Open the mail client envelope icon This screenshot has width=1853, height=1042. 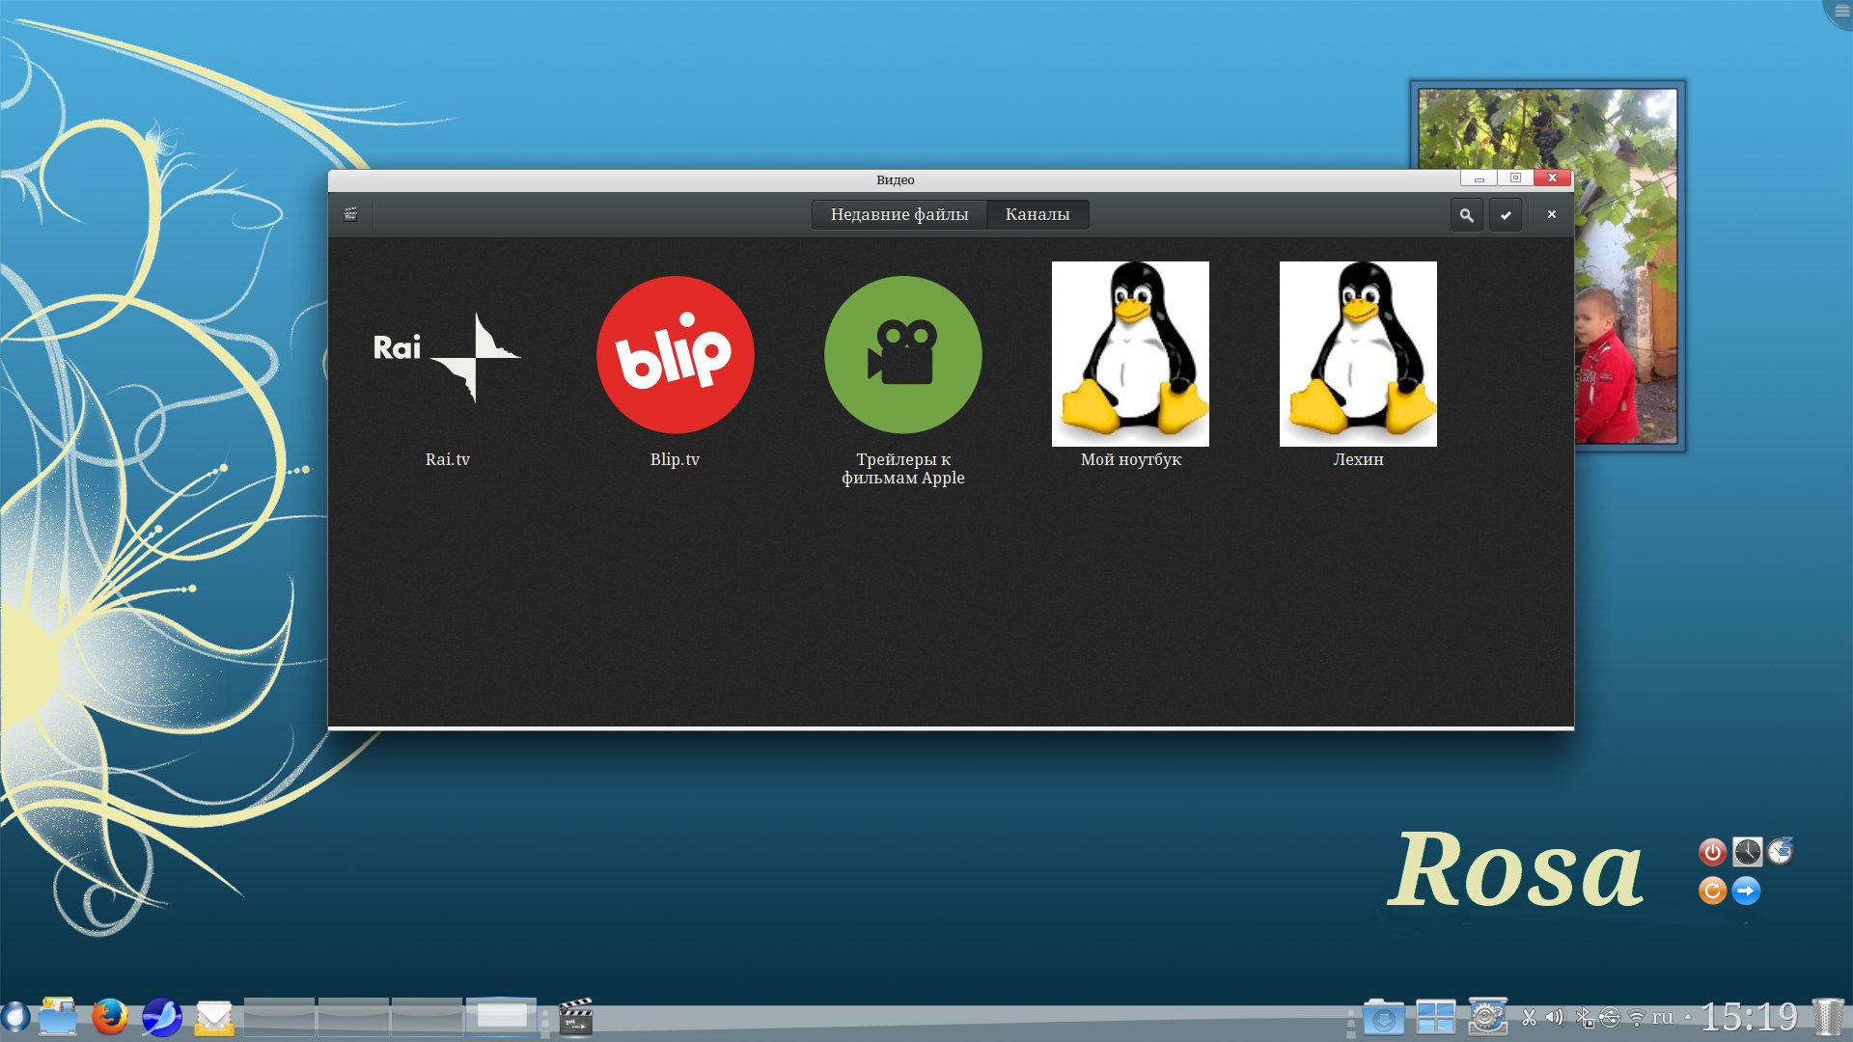[214, 1017]
